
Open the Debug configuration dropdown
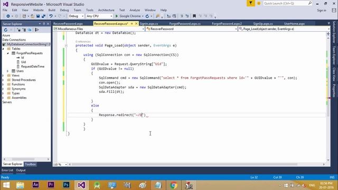(76, 16)
